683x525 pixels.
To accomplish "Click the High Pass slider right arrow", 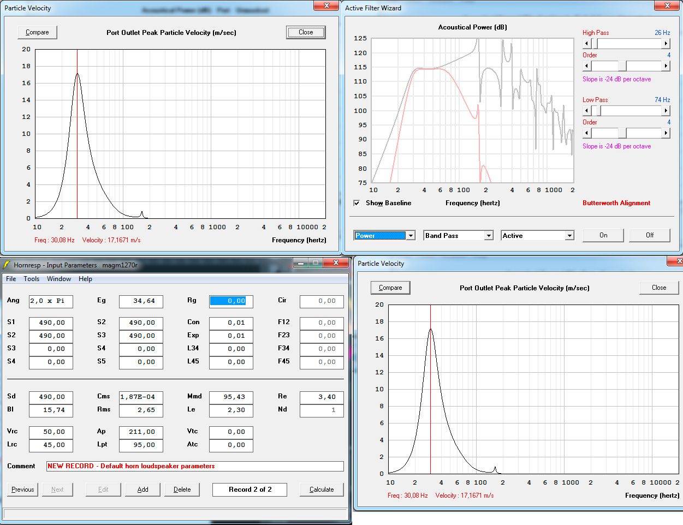I will [666, 44].
